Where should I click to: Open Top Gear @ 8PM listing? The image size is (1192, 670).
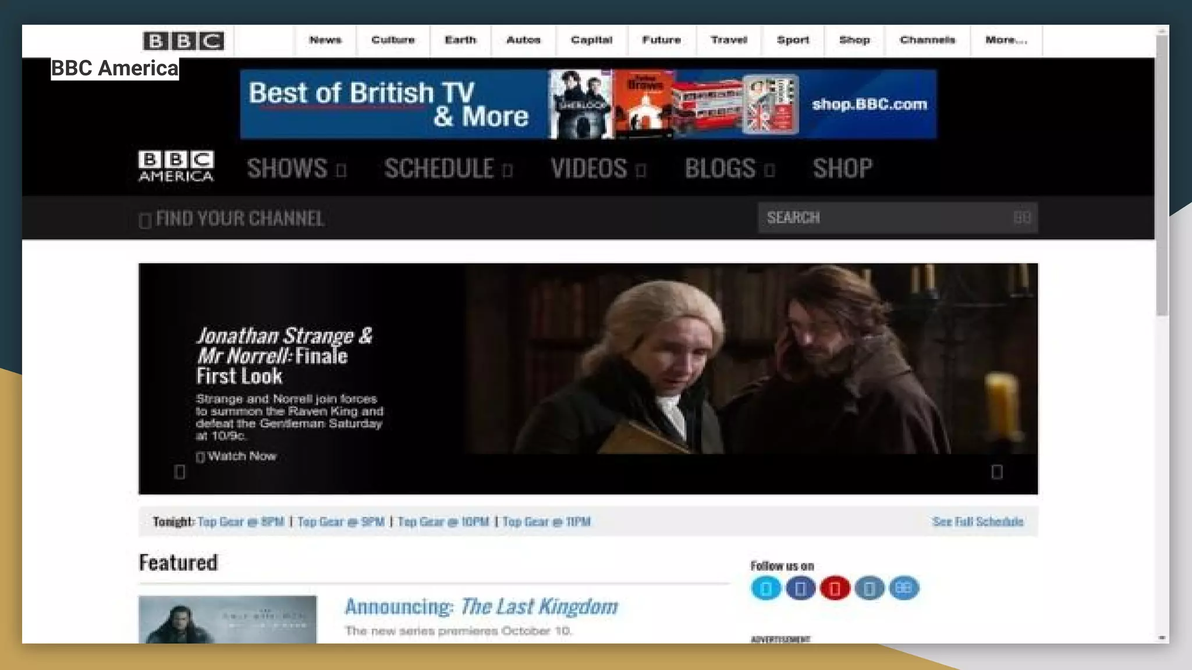point(241,522)
